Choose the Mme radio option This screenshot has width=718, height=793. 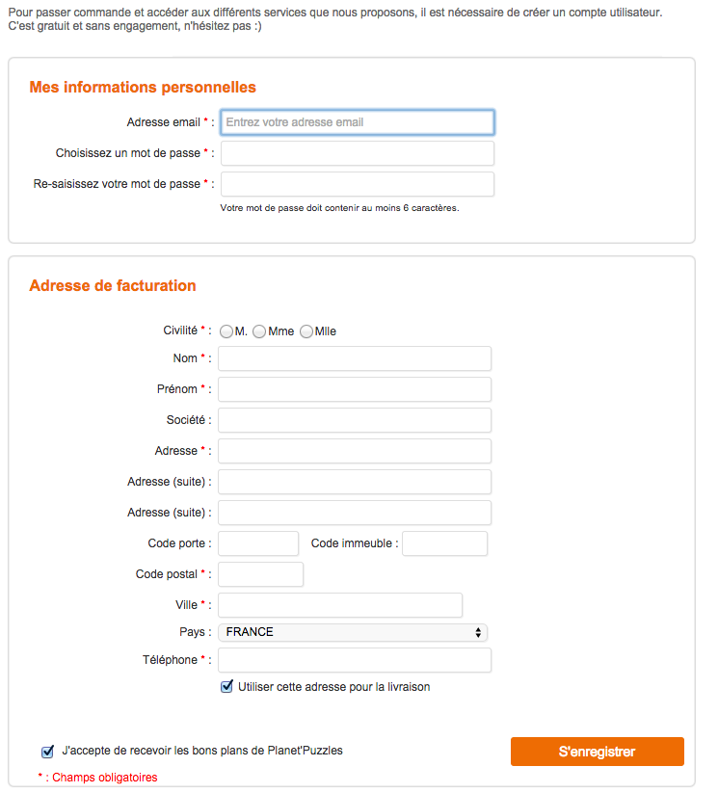[x=259, y=331]
